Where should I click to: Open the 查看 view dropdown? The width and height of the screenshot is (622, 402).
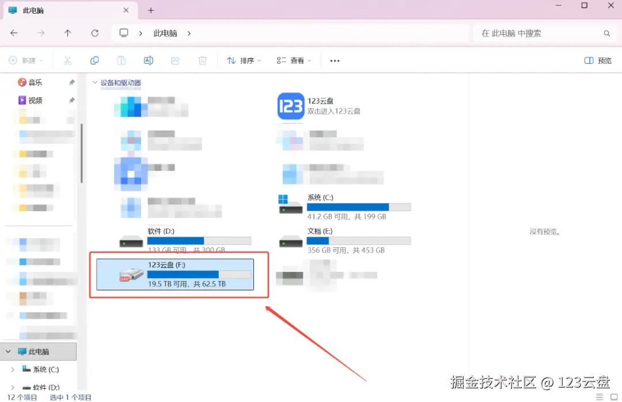(294, 60)
